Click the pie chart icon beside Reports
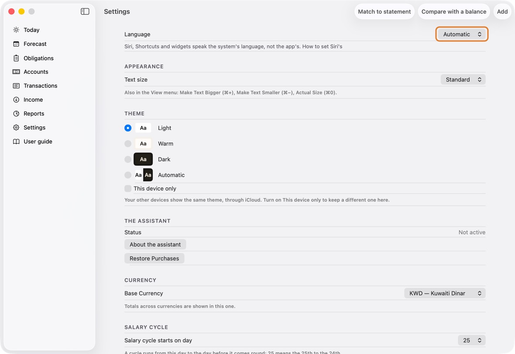This screenshot has height=354, width=515. coord(16,113)
